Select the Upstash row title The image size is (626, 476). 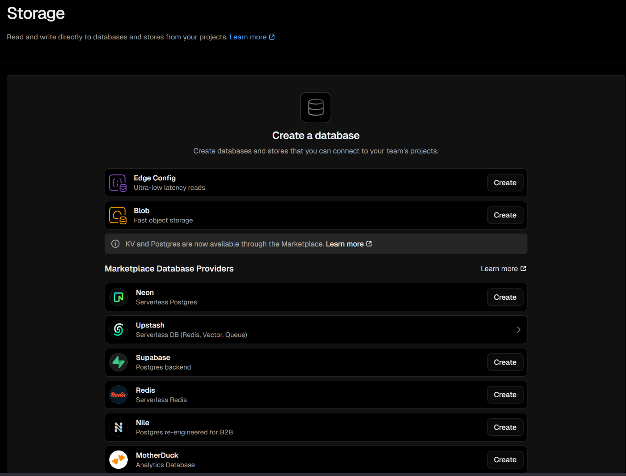click(x=150, y=325)
